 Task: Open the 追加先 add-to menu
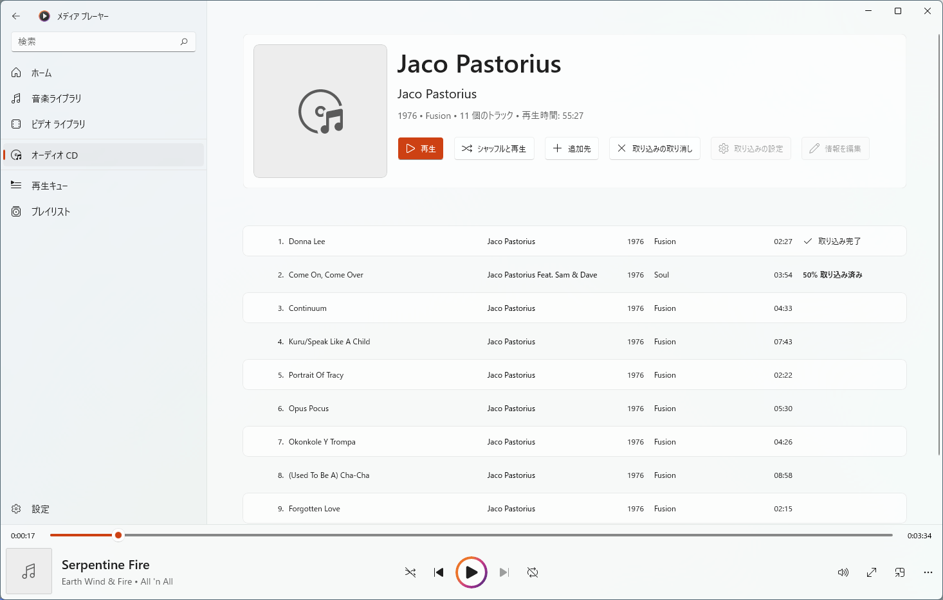point(572,148)
